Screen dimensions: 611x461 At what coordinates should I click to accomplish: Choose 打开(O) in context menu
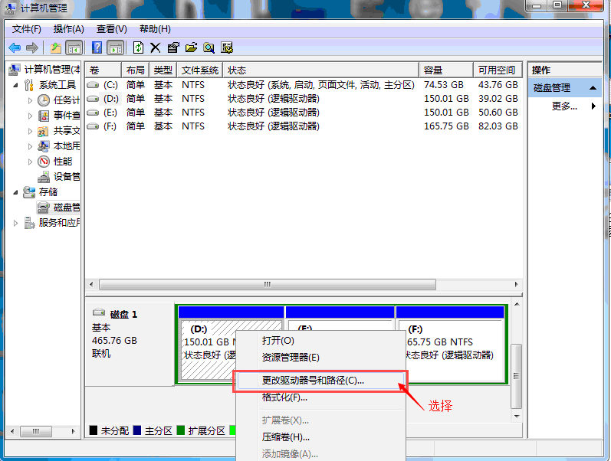click(320, 341)
